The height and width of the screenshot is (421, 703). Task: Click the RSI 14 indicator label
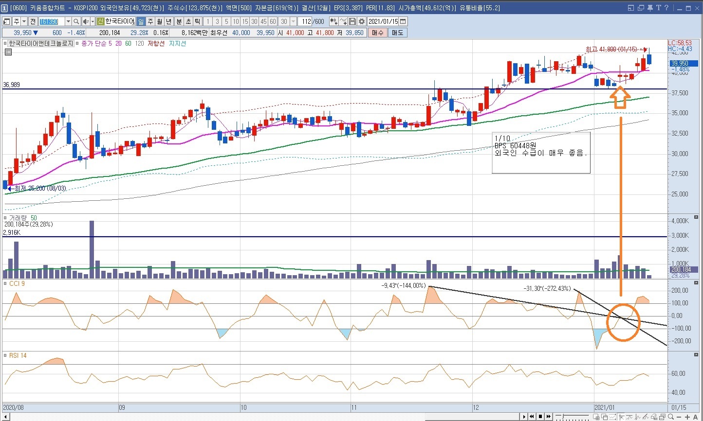tap(18, 355)
